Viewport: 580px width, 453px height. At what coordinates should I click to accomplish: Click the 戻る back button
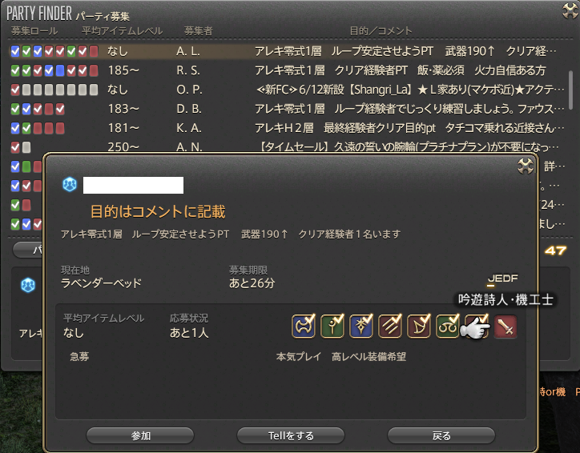point(441,435)
